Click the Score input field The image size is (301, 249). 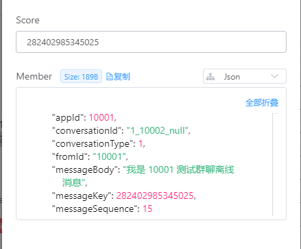[x=151, y=42]
